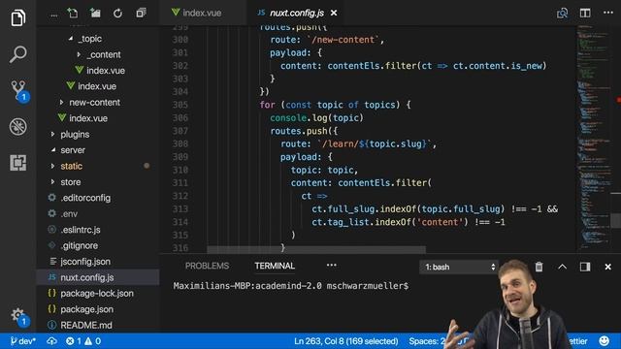
Task: Open .editorconfig file
Action: click(x=85, y=198)
